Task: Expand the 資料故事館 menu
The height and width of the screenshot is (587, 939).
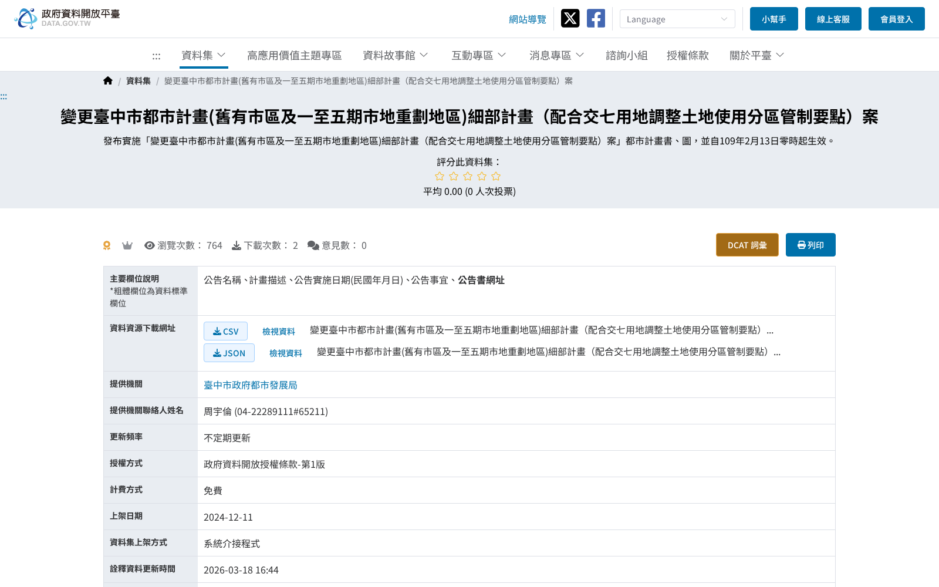Action: [x=396, y=55]
